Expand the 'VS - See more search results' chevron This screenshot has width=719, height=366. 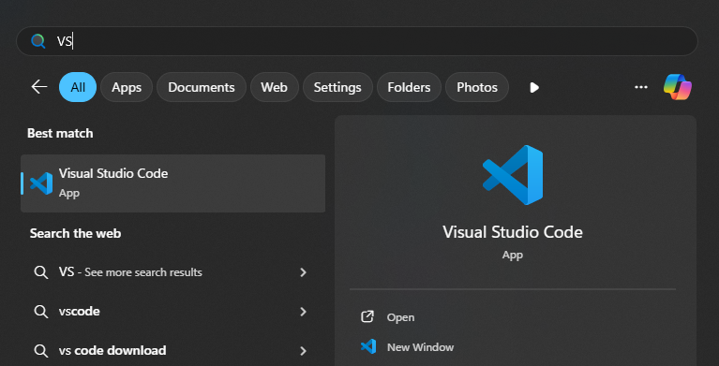[x=303, y=272]
